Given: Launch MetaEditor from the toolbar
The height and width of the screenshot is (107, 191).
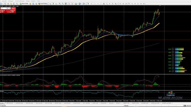Looking at the screenshot, I should click(x=30, y=4).
